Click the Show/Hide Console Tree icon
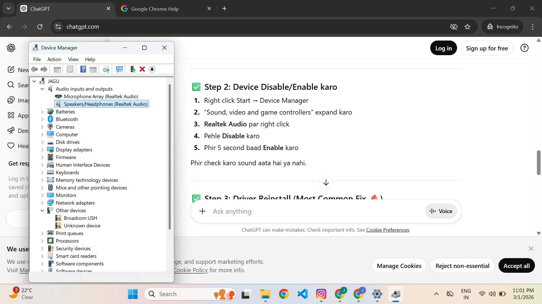The height and width of the screenshot is (304, 542). tap(57, 69)
